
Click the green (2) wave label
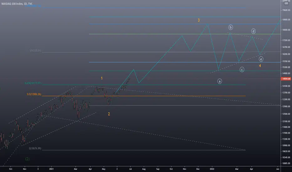(x=27, y=159)
